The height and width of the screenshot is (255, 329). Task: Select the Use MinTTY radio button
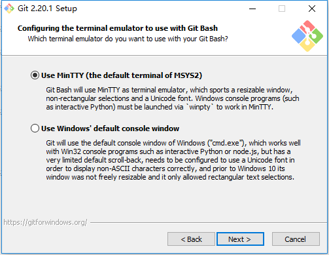click(x=35, y=75)
